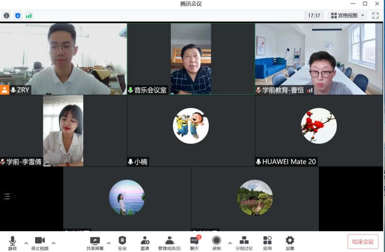Toggle stop video (停止视频) camera button
This screenshot has width=385, height=252.
(x=40, y=243)
